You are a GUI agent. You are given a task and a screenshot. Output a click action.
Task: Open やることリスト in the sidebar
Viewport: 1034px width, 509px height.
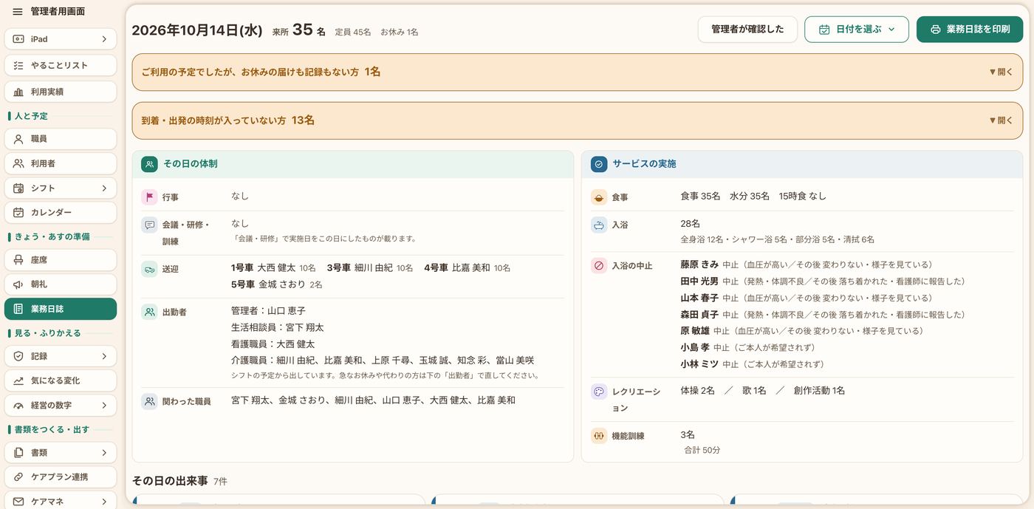[61, 66]
